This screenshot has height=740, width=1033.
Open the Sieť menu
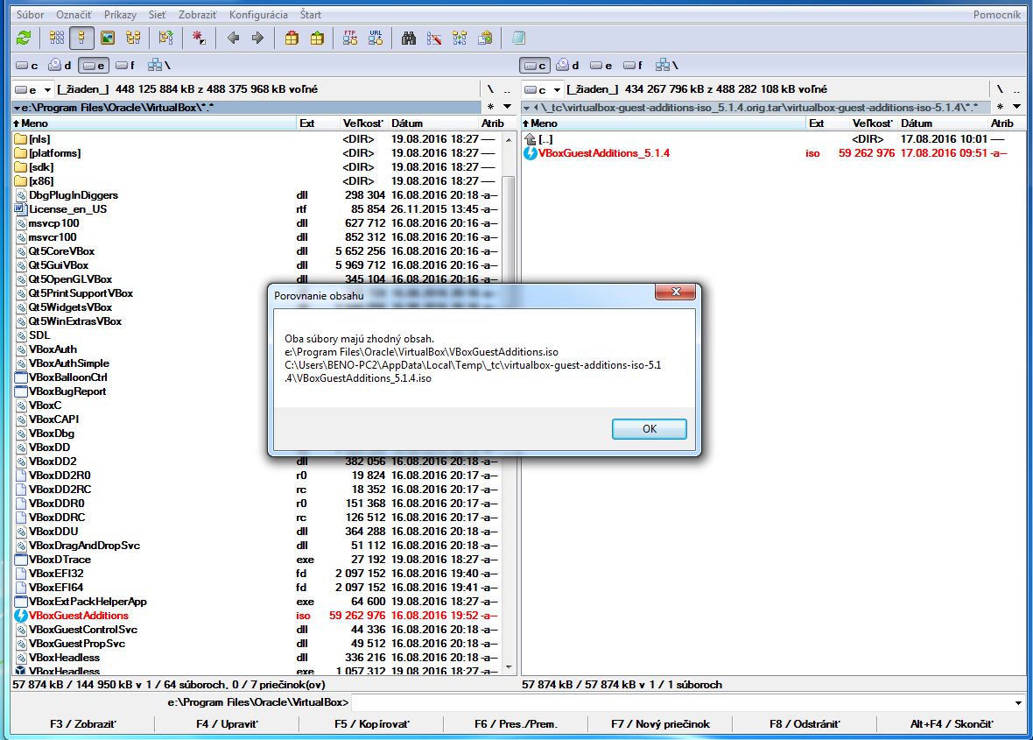tap(158, 15)
